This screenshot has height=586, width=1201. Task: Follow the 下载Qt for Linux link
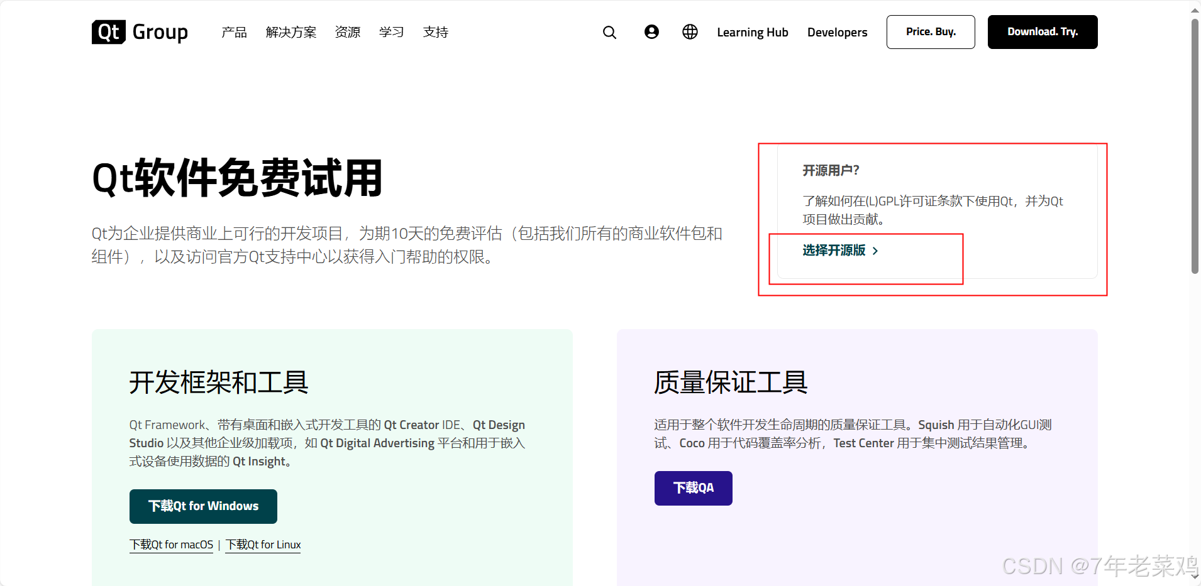coord(263,545)
